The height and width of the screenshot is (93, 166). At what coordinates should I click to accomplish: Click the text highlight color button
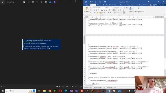[98, 13]
